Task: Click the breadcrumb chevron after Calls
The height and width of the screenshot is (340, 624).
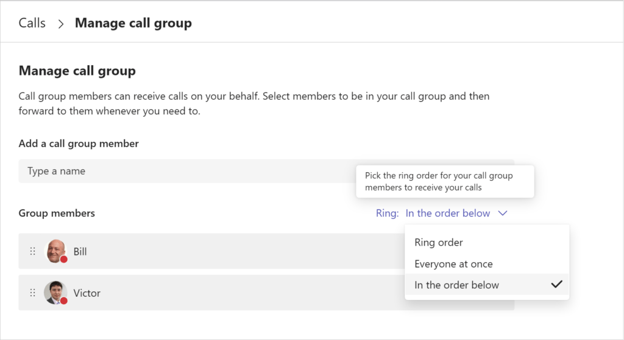Action: [60, 24]
